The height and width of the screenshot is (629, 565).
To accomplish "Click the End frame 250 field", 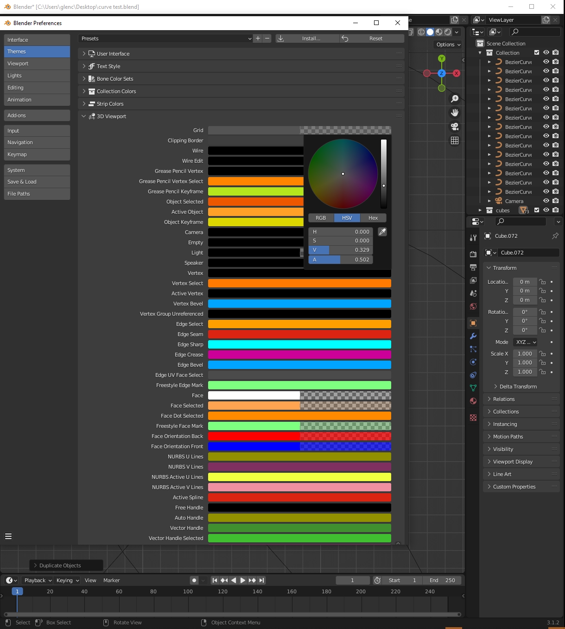I will pyautogui.click(x=442, y=580).
